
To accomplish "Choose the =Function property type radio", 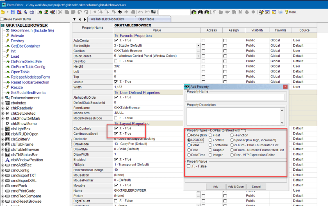I will tap(232, 135).
